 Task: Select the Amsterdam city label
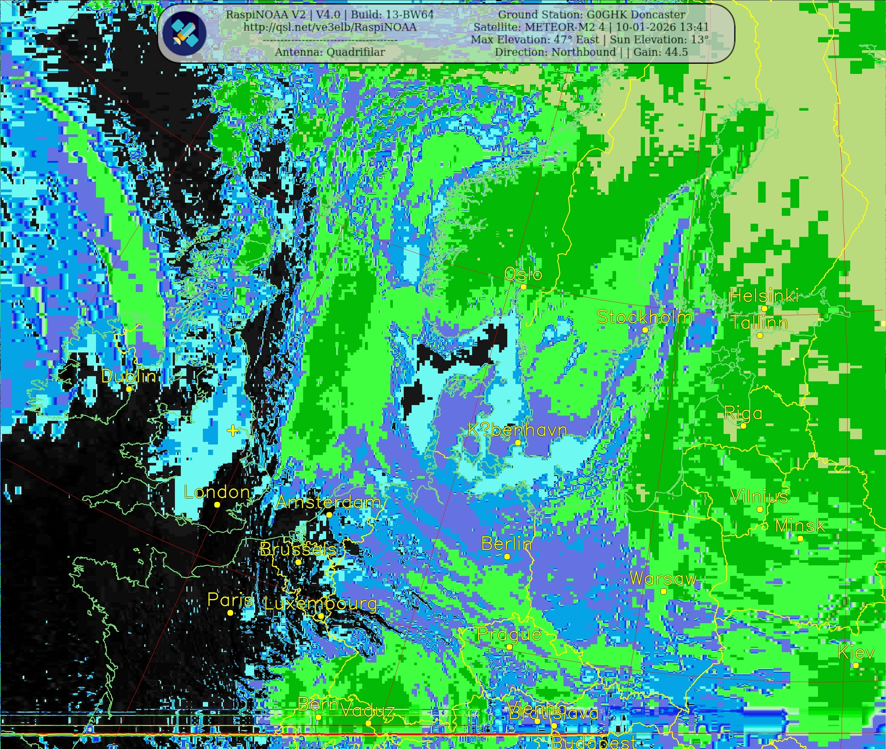click(328, 503)
